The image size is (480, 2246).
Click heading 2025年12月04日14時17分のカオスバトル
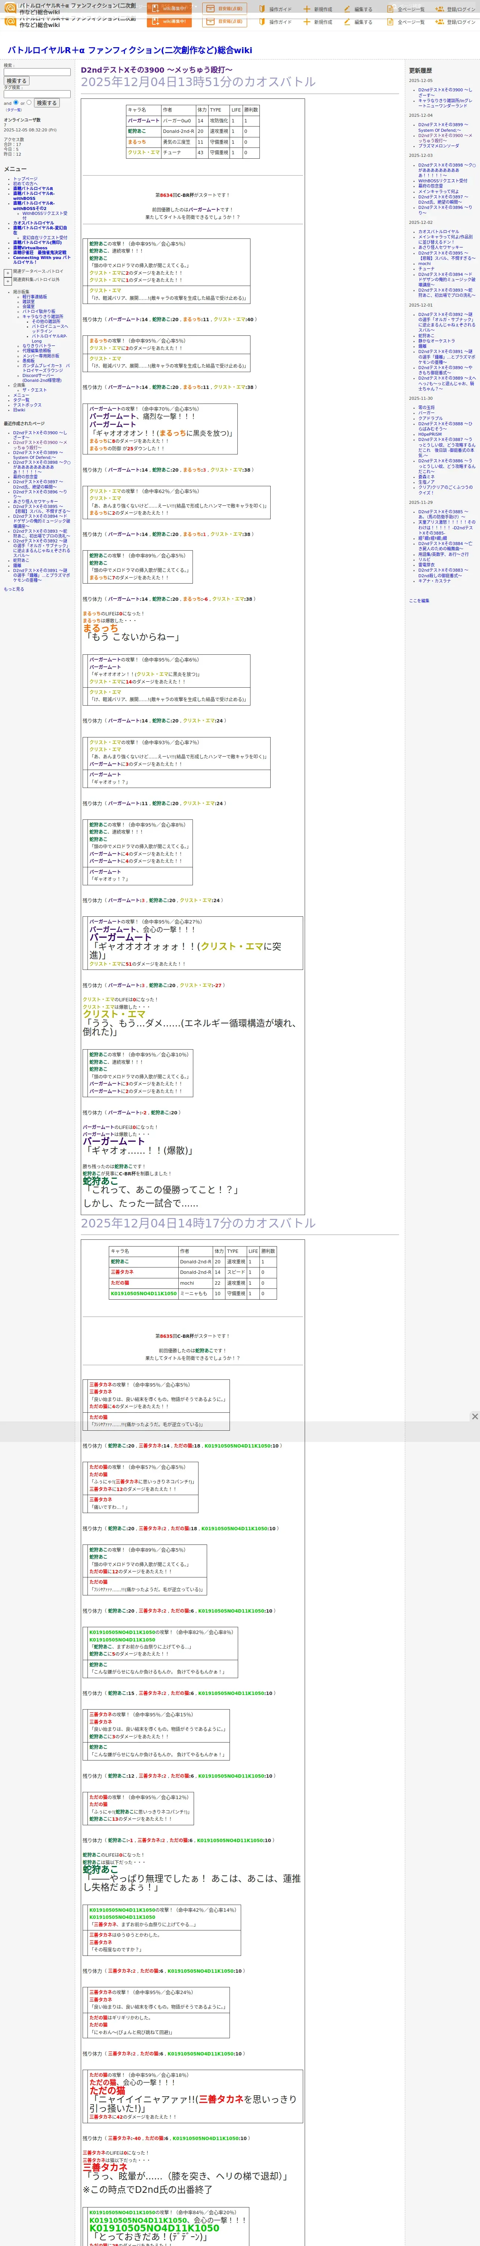[x=199, y=1223]
